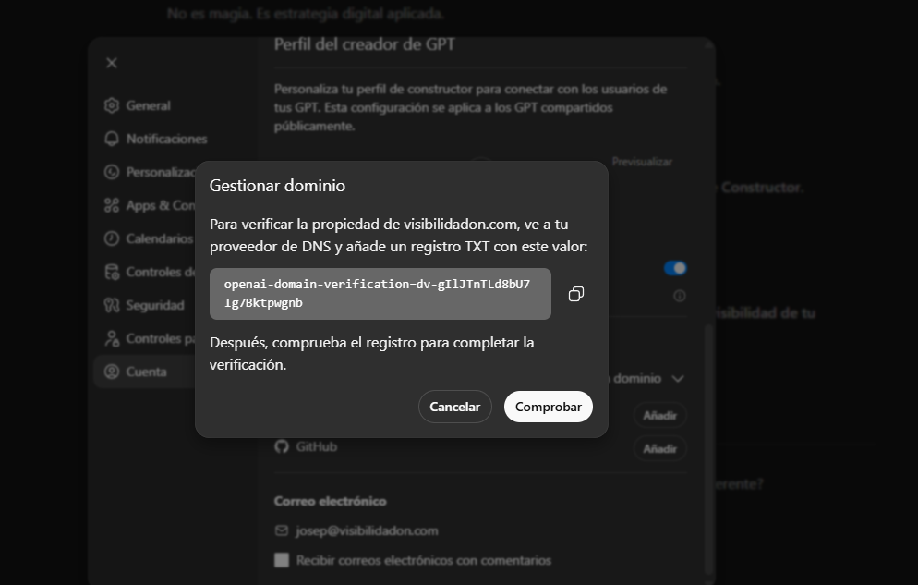Click the settings panel vertical scrollbar
Viewport: 918px width, 585px height.
[x=708, y=444]
